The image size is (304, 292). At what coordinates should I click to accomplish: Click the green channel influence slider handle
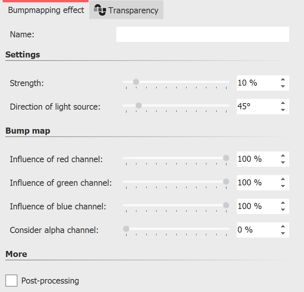pyautogui.click(x=226, y=181)
